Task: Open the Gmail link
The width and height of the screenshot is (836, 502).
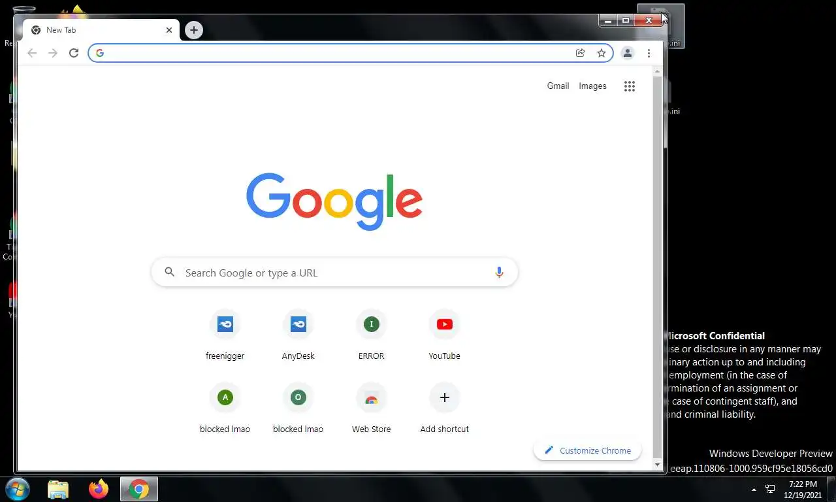Action: (x=558, y=86)
